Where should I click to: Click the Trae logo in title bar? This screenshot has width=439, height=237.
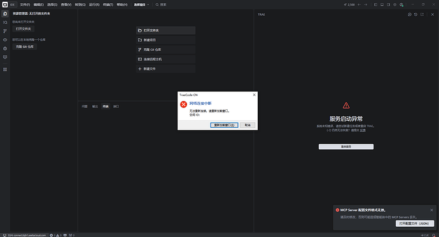pos(4,4)
